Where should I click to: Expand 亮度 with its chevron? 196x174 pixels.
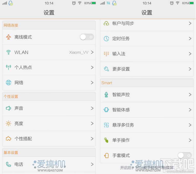click(x=92, y=123)
